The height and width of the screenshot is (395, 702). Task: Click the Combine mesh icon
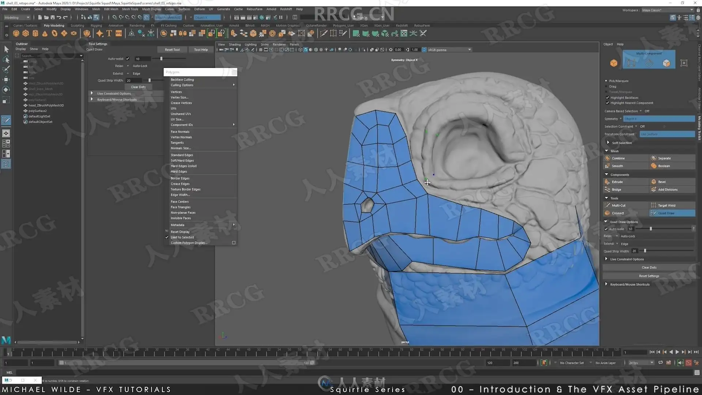coord(608,158)
